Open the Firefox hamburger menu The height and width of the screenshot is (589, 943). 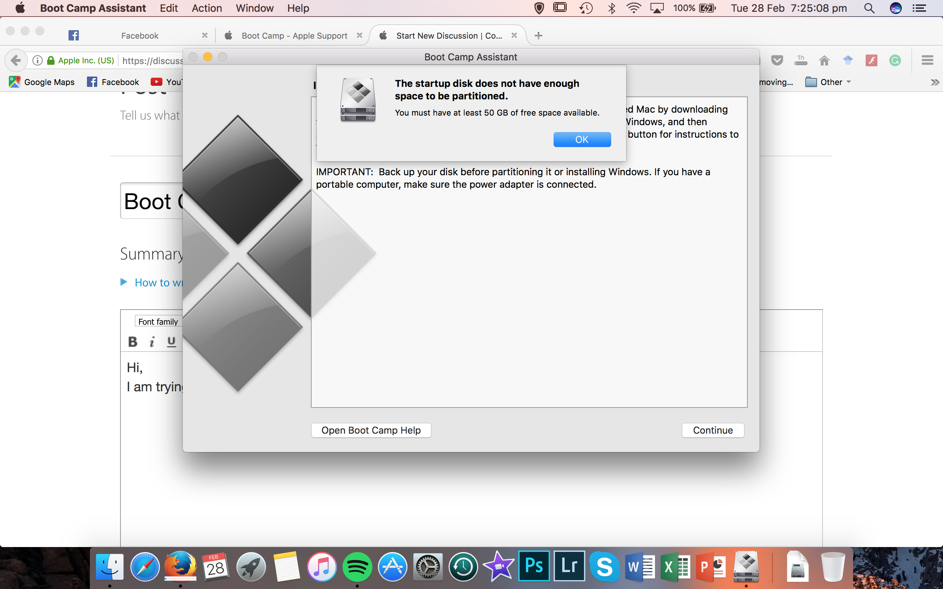pyautogui.click(x=927, y=60)
